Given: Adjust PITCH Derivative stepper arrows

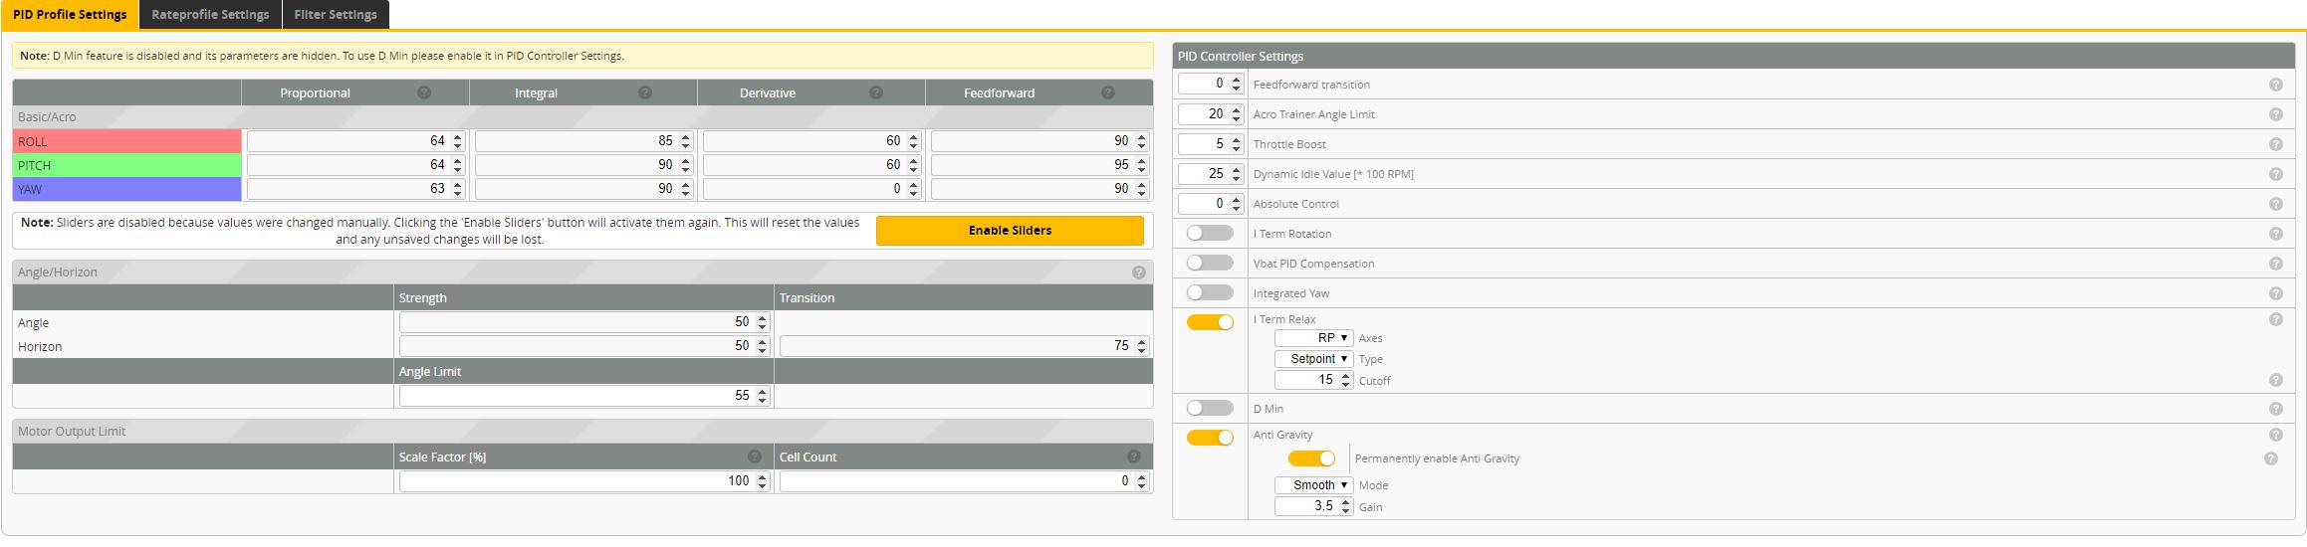Looking at the screenshot, I should 913,165.
